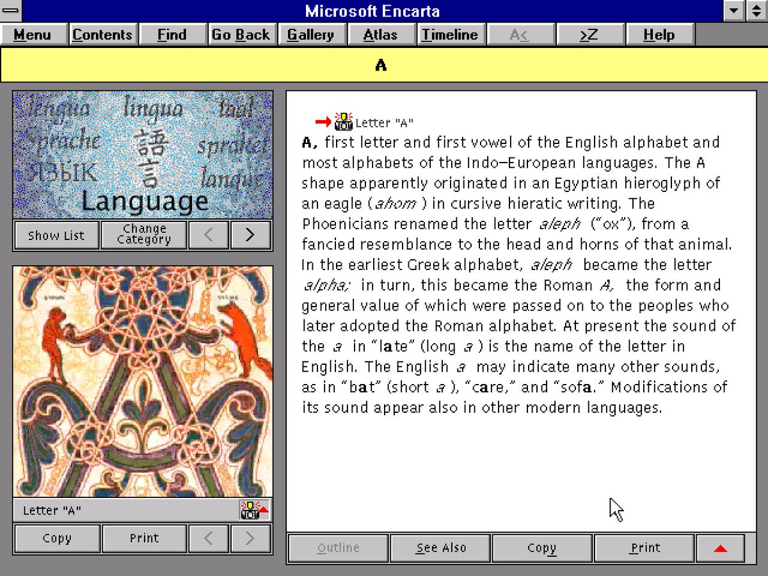Open the Contents index

[x=103, y=35]
